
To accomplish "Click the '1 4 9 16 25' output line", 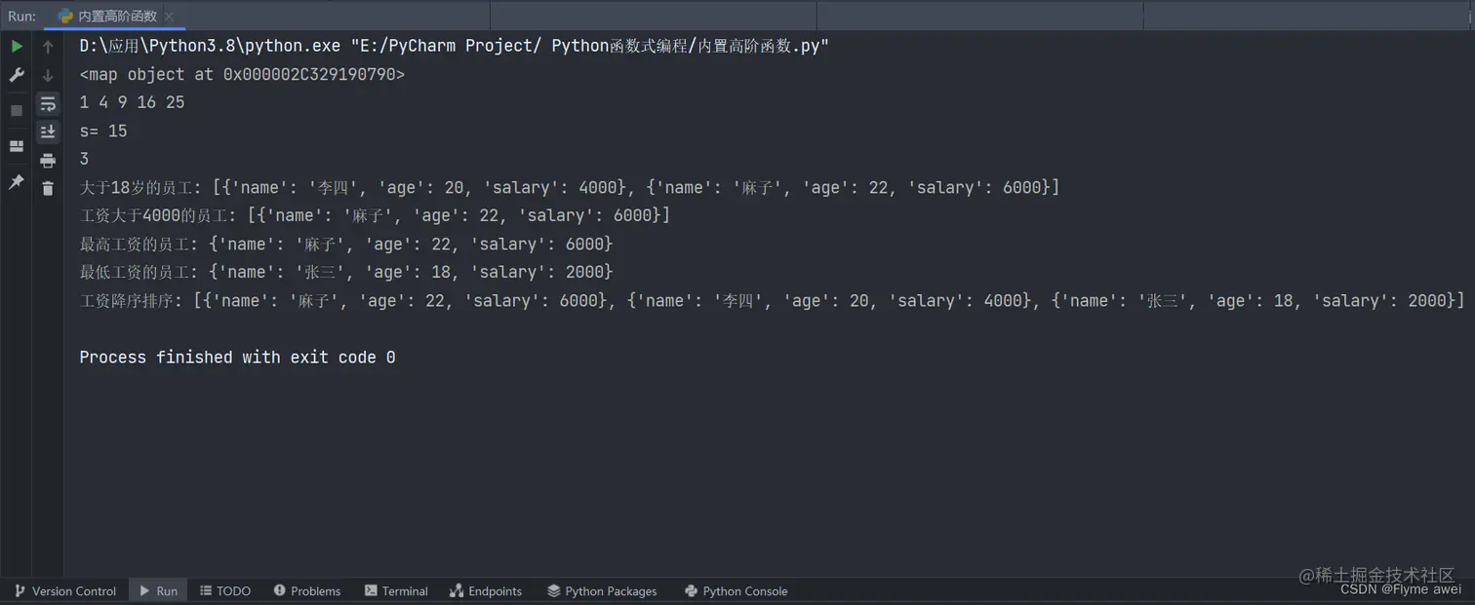I will (132, 102).
